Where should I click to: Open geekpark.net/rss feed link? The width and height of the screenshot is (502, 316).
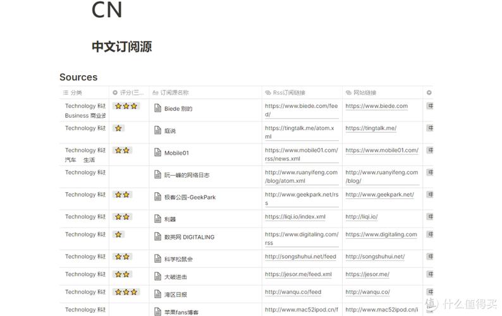302,198
